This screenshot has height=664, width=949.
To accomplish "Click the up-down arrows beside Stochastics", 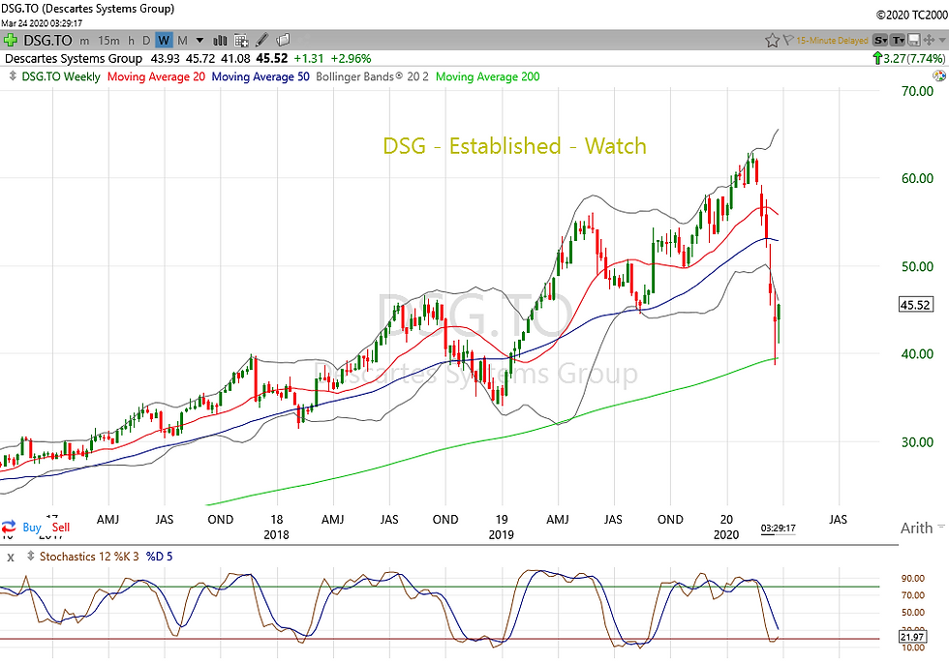I will (30, 556).
